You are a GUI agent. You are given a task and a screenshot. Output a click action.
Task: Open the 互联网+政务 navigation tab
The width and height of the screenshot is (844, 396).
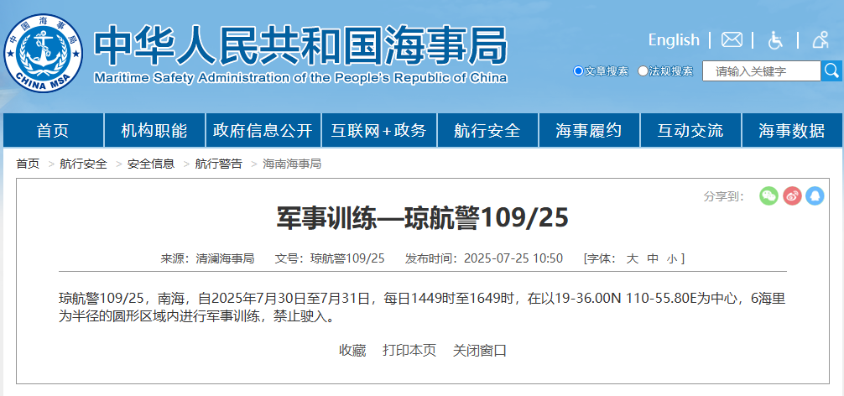pyautogui.click(x=379, y=130)
